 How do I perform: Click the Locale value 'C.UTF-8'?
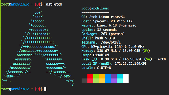click(x=104, y=68)
